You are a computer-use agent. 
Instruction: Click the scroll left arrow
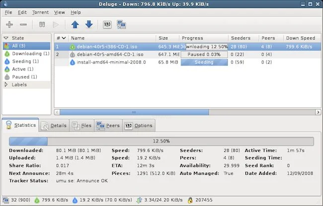coord(57,112)
